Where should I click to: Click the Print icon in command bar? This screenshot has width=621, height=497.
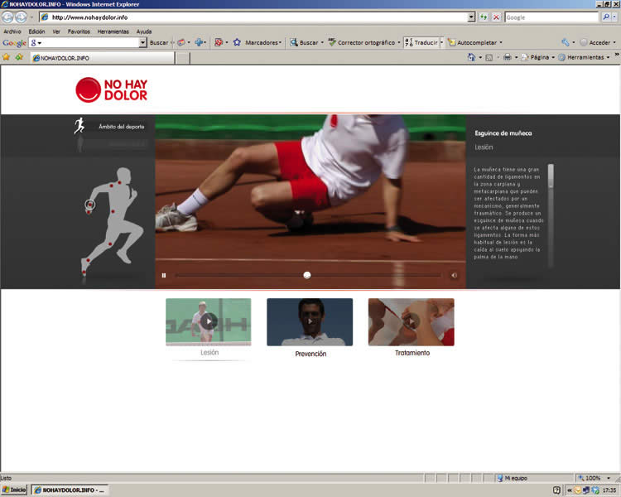pos(508,57)
